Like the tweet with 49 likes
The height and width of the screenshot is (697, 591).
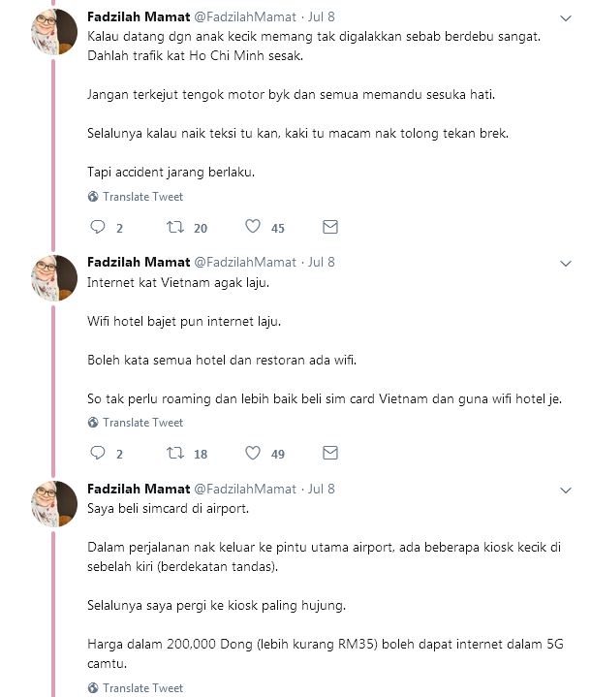pos(253,453)
